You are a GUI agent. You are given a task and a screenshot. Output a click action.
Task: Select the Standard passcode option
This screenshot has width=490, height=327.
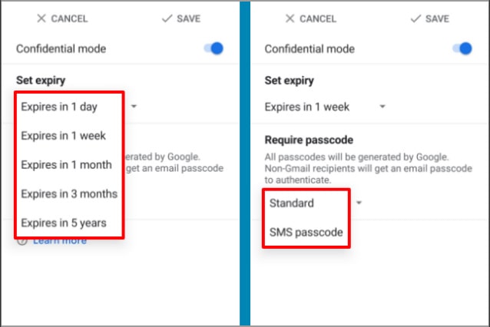pyautogui.click(x=292, y=203)
